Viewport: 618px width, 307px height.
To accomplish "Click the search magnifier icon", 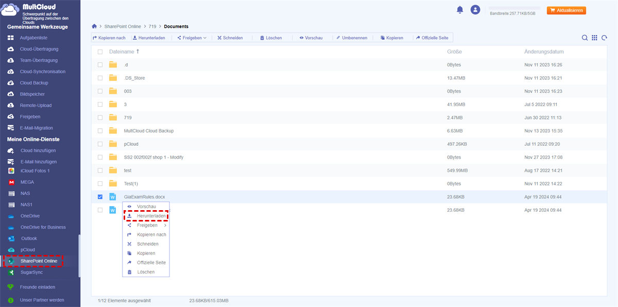I will (585, 38).
